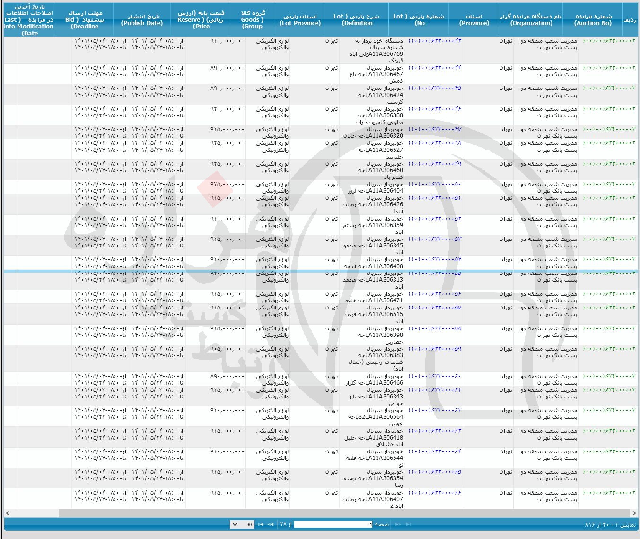Image resolution: width=640 pixels, height=539 pixels.
Task: Open the auction number link in the A11A306424 row
Action: coord(609,88)
